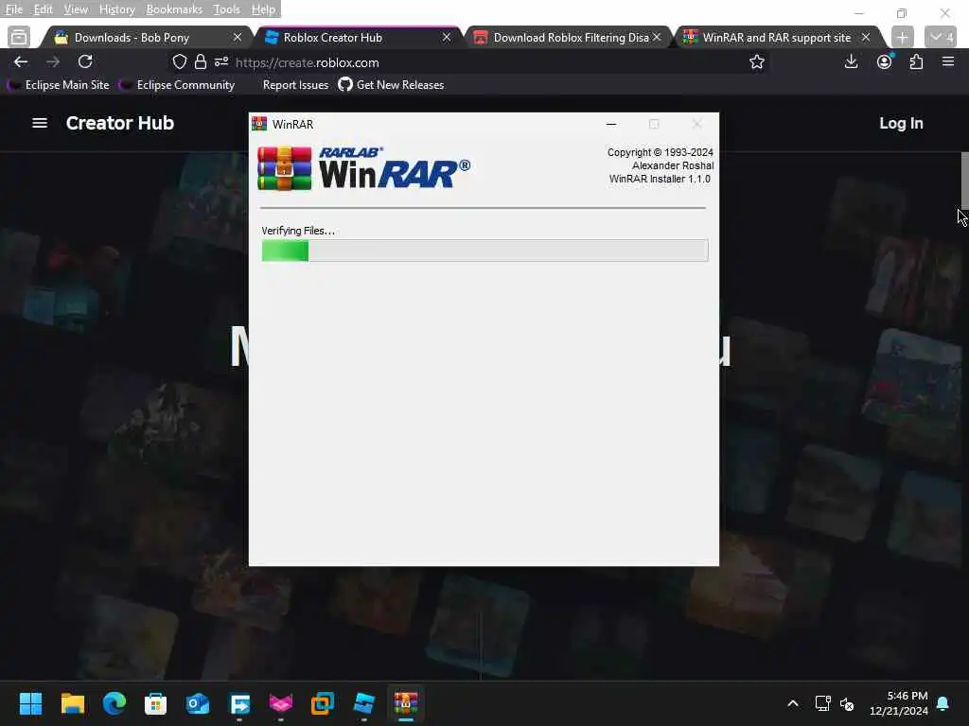Open the WinRAR taskbar icon

tap(406, 703)
